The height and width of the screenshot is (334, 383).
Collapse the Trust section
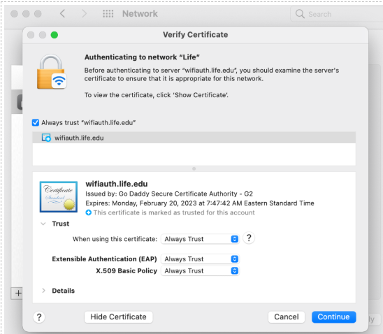pos(43,224)
